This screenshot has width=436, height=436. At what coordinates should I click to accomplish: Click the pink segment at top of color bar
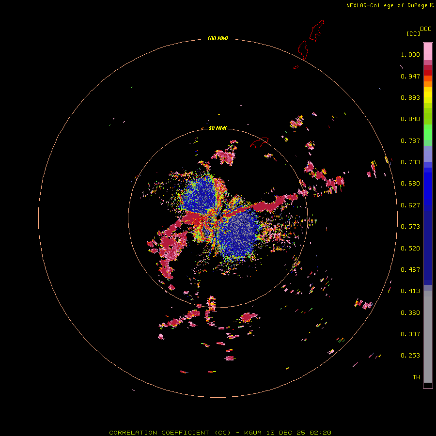click(x=428, y=52)
